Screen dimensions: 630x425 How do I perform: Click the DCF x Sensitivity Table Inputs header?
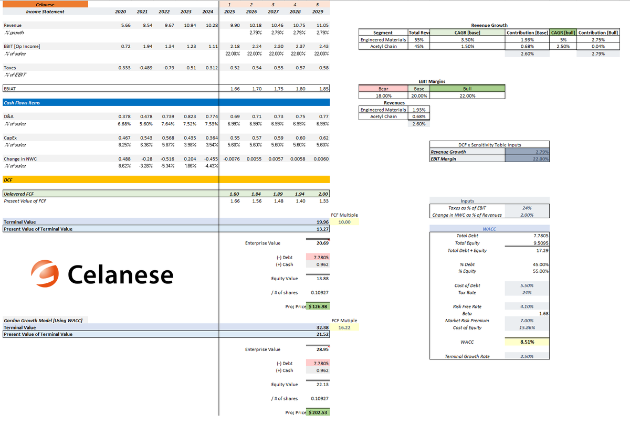(x=489, y=144)
